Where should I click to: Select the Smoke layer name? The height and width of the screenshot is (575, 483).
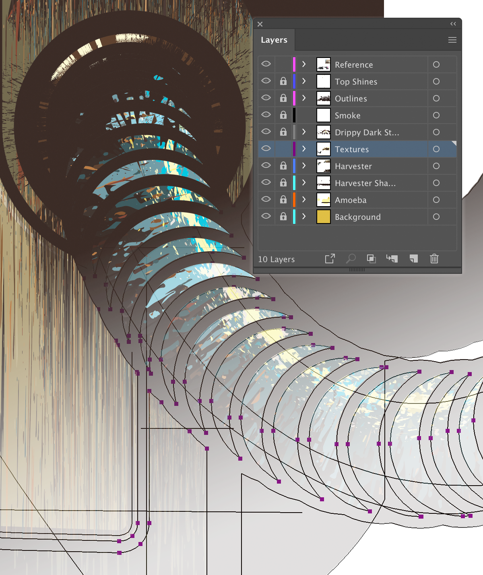pyautogui.click(x=347, y=116)
